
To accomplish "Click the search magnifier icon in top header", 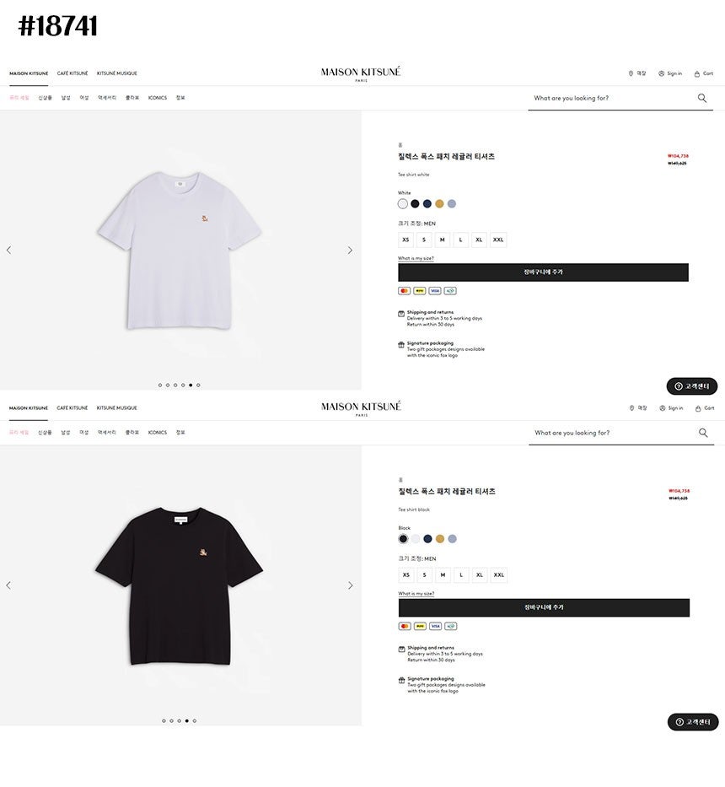I will click(702, 98).
